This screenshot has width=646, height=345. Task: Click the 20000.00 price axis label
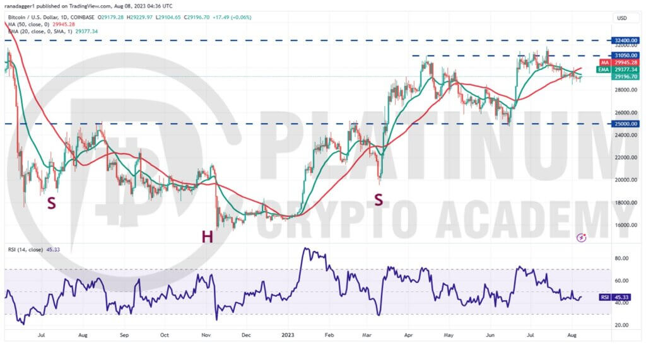626,180
